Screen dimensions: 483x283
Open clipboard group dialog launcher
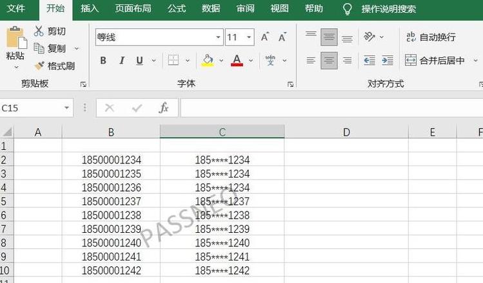(x=83, y=84)
